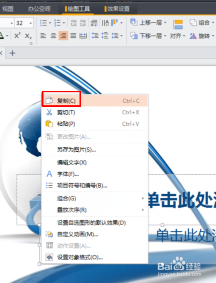Click the group objects icon

click(193, 22)
